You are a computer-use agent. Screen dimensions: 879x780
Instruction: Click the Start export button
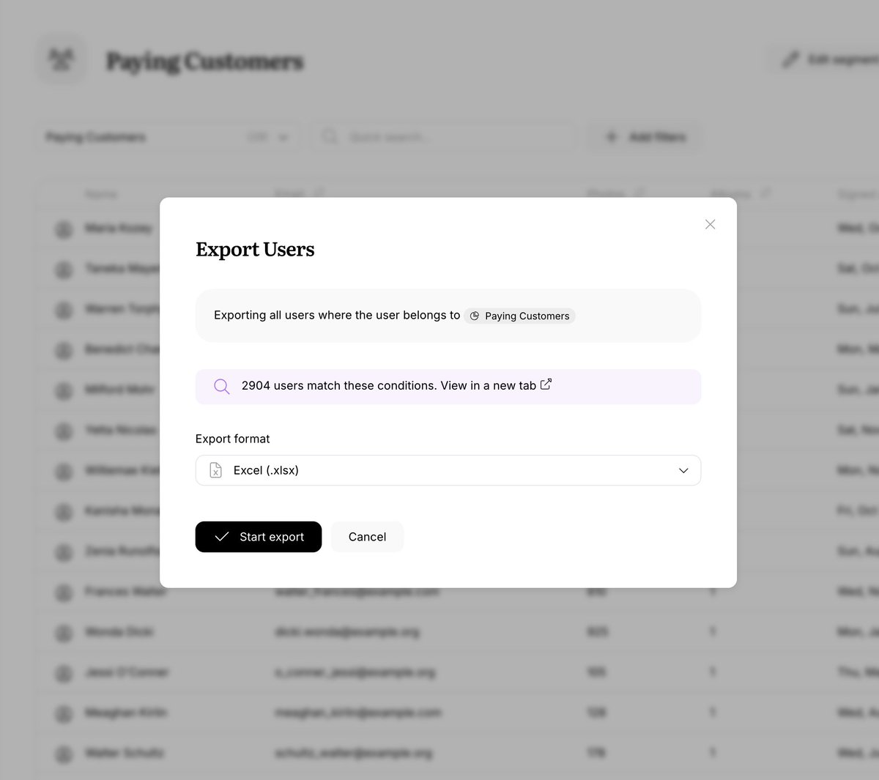[259, 537]
